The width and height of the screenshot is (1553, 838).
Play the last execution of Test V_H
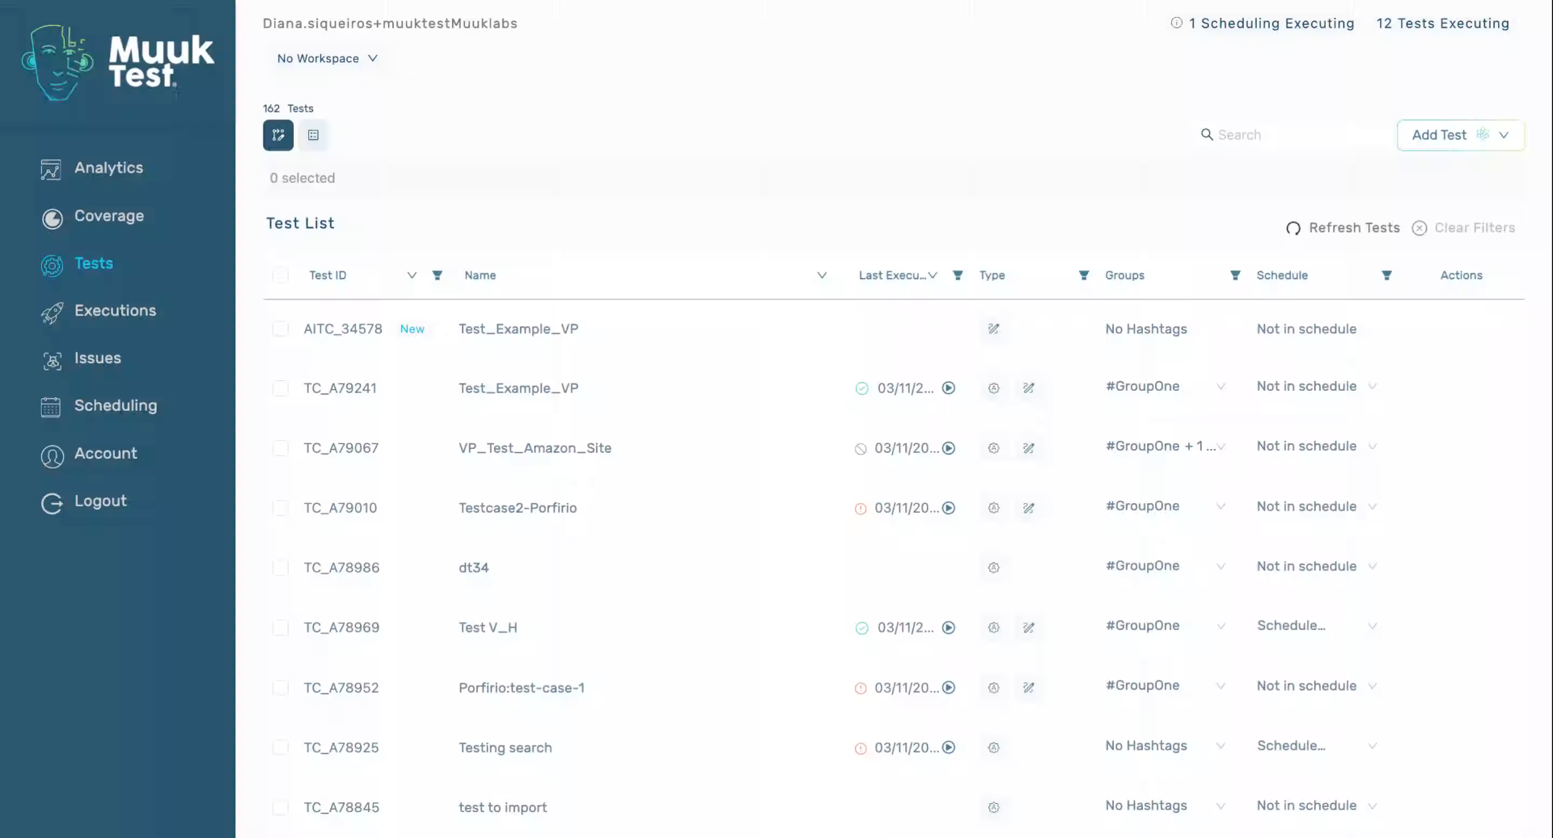point(949,628)
